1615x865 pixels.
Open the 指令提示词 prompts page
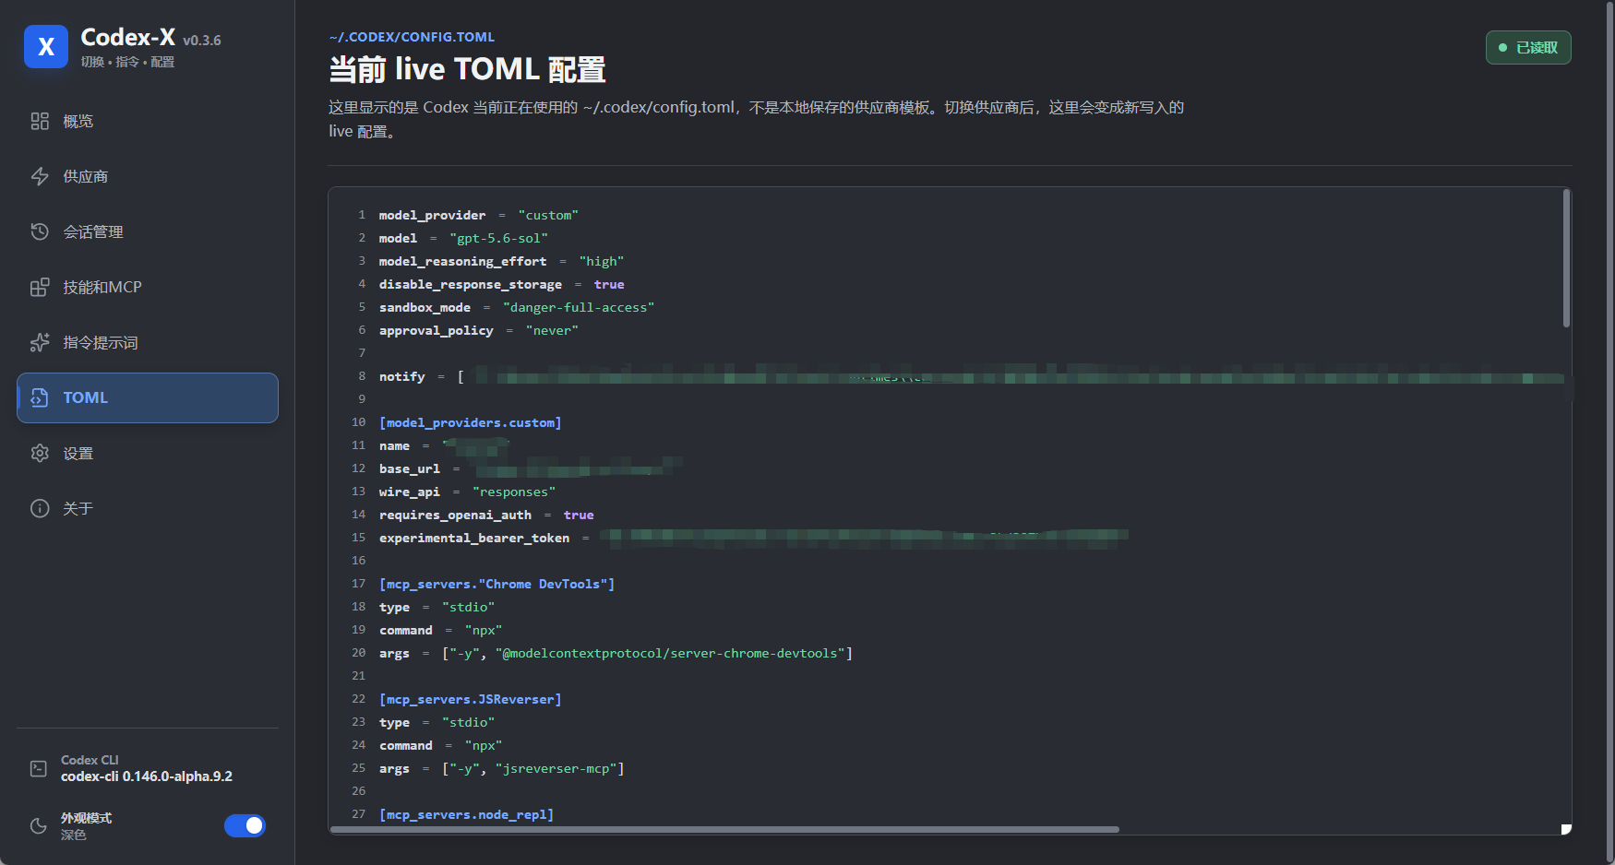(x=148, y=342)
